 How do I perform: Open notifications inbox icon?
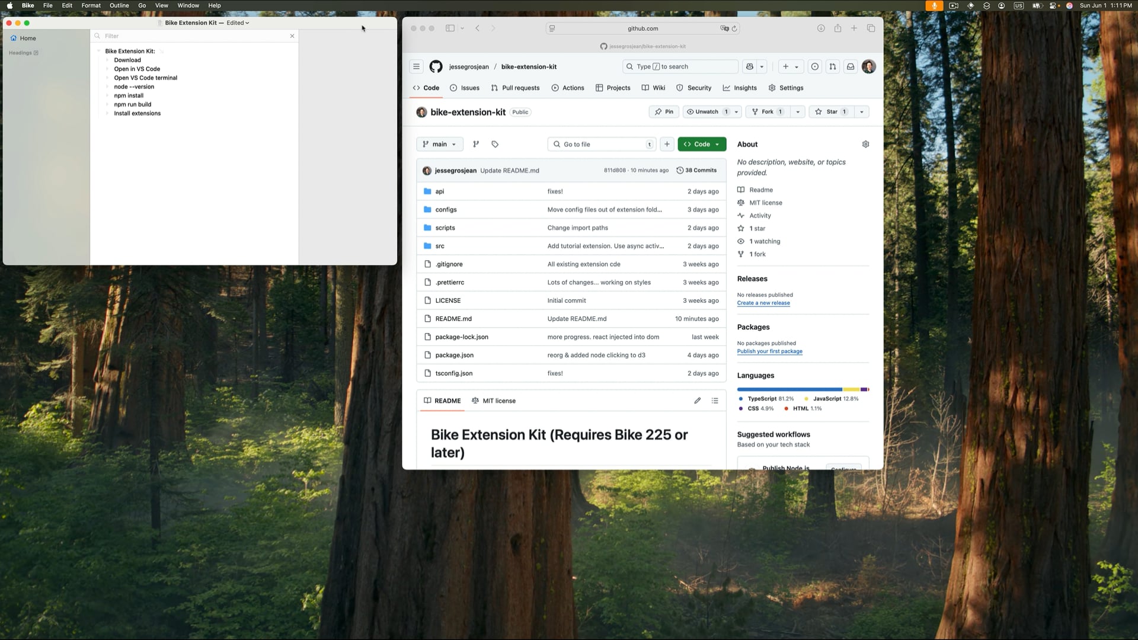click(x=851, y=66)
